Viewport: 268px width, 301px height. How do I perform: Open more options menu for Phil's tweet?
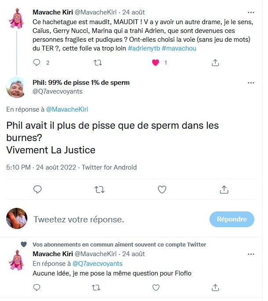point(251,83)
